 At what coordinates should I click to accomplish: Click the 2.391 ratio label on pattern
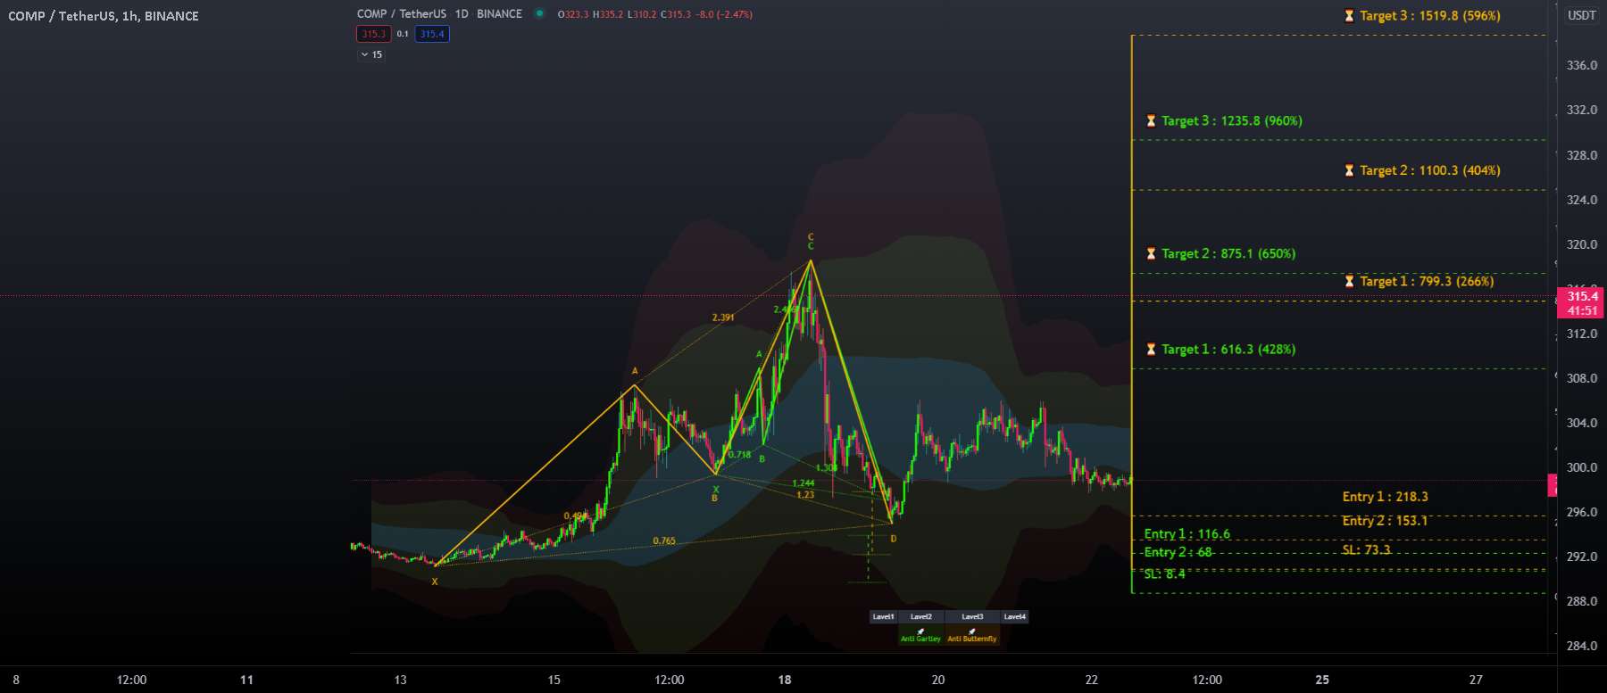[723, 318]
